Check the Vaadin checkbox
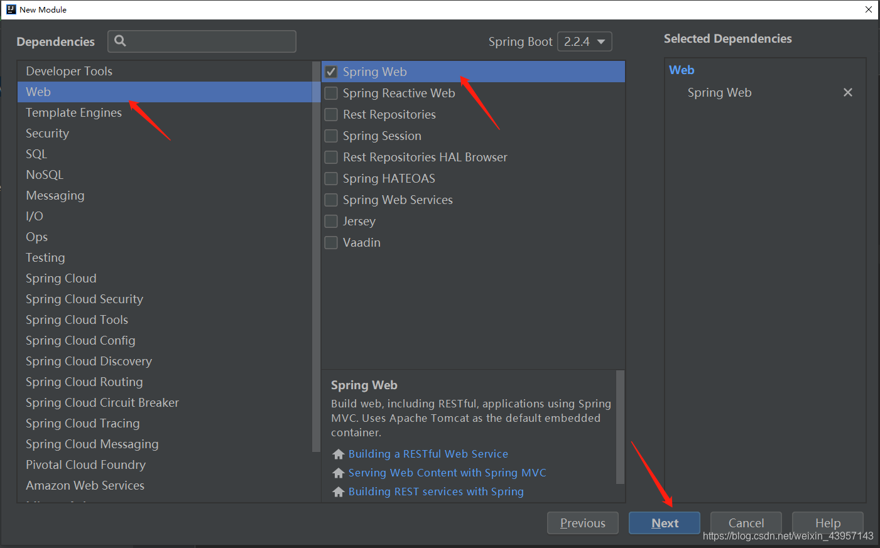Screen dimensions: 880x548 pyautogui.click(x=331, y=242)
